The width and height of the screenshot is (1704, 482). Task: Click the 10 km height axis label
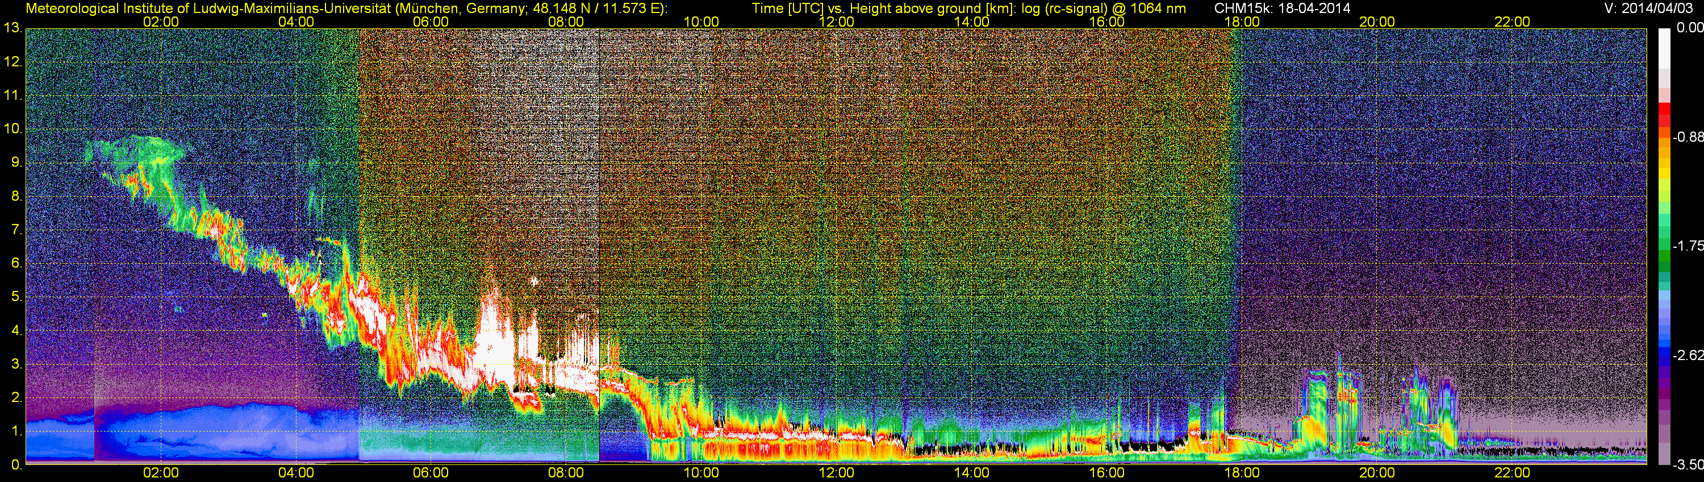tap(12, 129)
